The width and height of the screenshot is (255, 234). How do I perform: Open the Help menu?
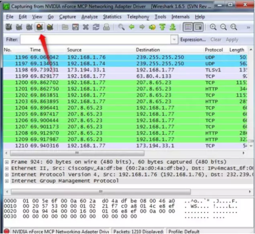[x=200, y=17]
